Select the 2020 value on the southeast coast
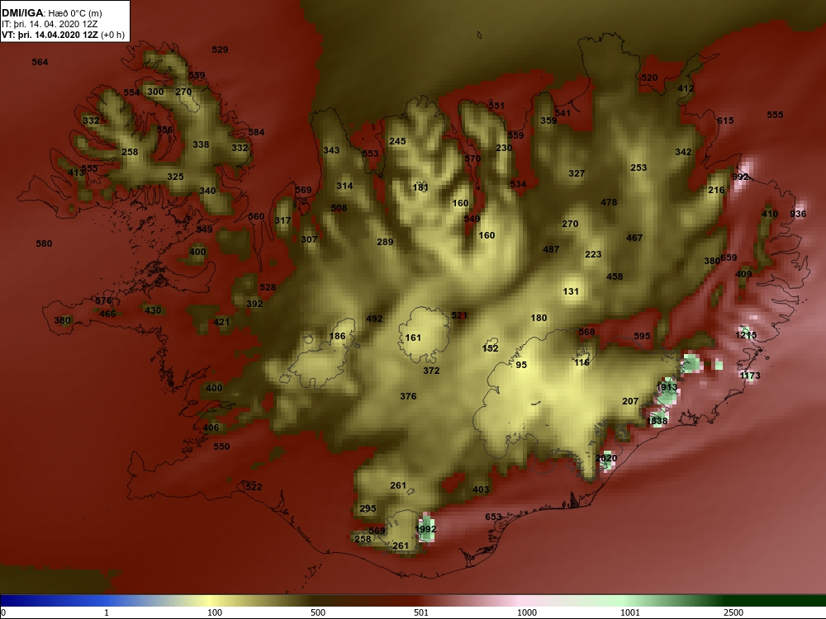The width and height of the screenshot is (826, 619). 605,458
